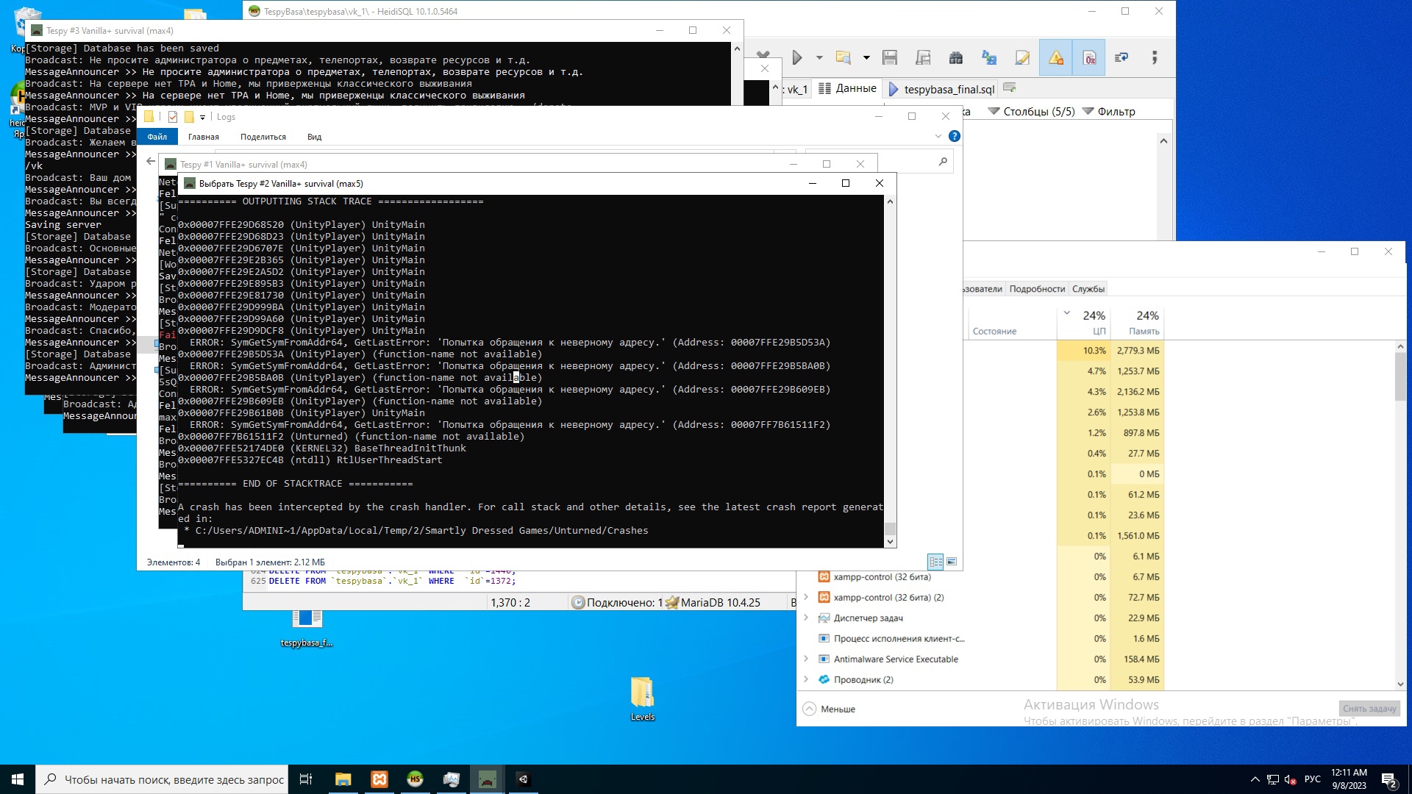Switch to the 'Службы' tab in Task Manager

(1090, 288)
